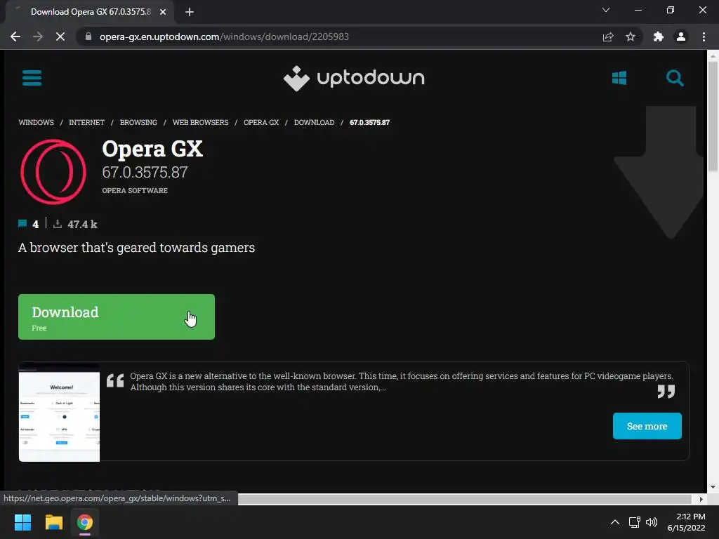Screen dimensions: 719x539
Task: Open the Uptodown hamburger menu
Action: pos(32,78)
